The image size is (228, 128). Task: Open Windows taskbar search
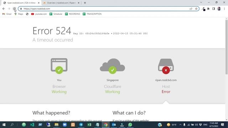[12, 125]
